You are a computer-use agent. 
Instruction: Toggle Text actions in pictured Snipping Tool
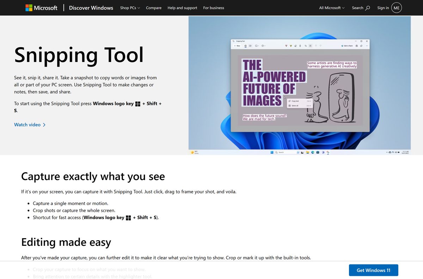click(x=310, y=46)
